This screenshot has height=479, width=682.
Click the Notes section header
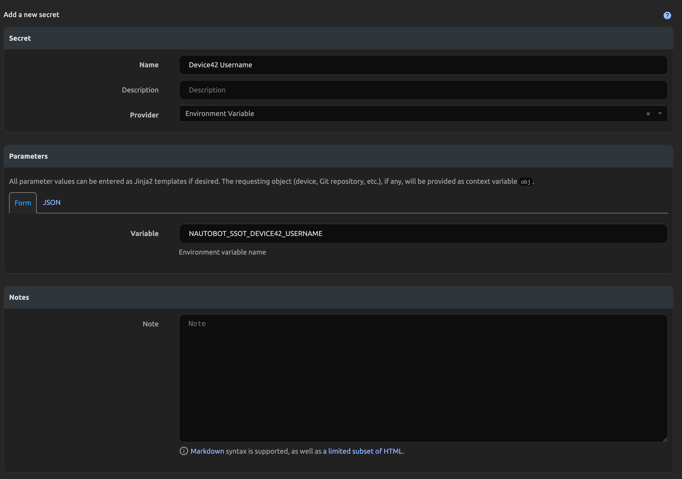tap(19, 297)
